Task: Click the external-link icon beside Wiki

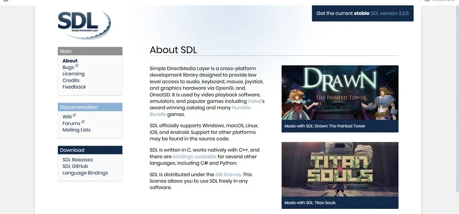Action: [x=74, y=115]
